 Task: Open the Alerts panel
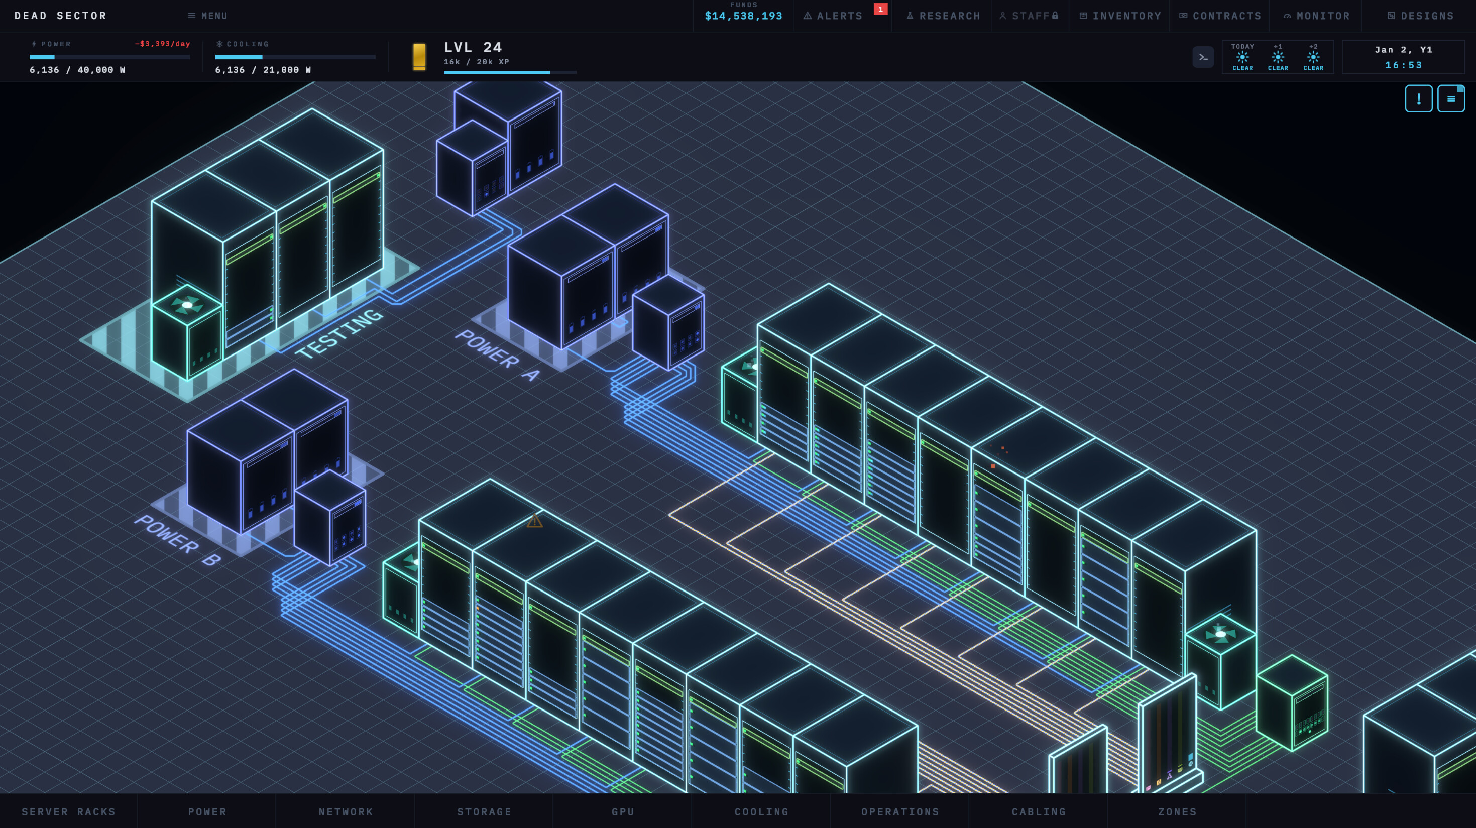833,16
